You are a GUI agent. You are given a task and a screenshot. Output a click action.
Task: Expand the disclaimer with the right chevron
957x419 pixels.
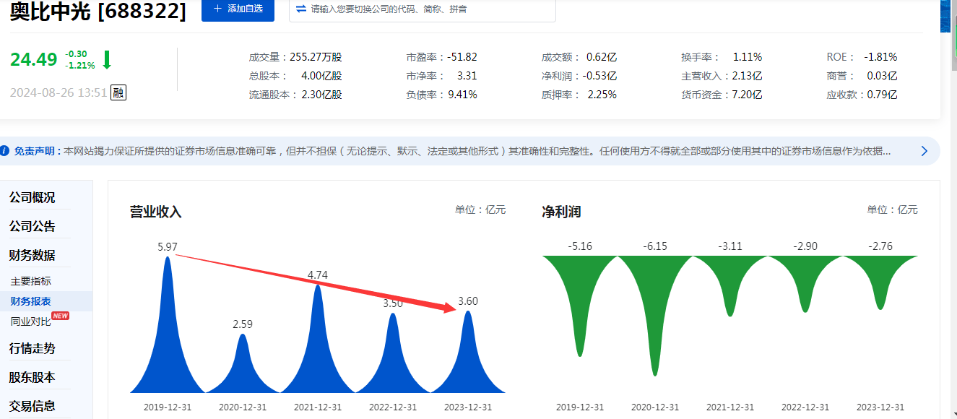924,151
